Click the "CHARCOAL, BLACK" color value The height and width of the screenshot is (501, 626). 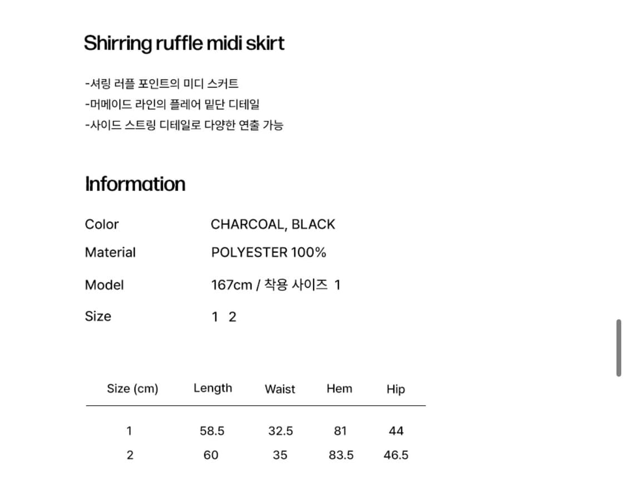pos(273,224)
